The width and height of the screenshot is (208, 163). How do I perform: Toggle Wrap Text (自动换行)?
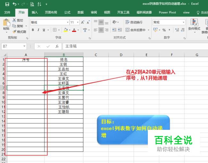click(x=134, y=22)
